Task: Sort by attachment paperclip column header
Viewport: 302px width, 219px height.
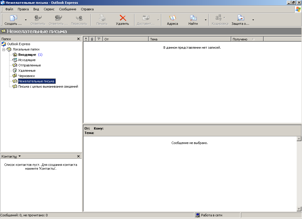Action: click(92, 39)
